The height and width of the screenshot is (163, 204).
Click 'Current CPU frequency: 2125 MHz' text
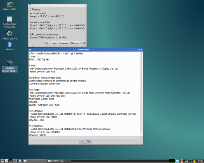48,38
